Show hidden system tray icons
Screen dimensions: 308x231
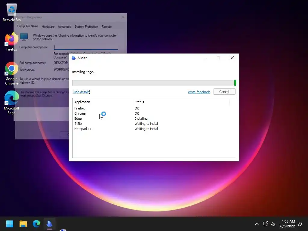click(257, 224)
